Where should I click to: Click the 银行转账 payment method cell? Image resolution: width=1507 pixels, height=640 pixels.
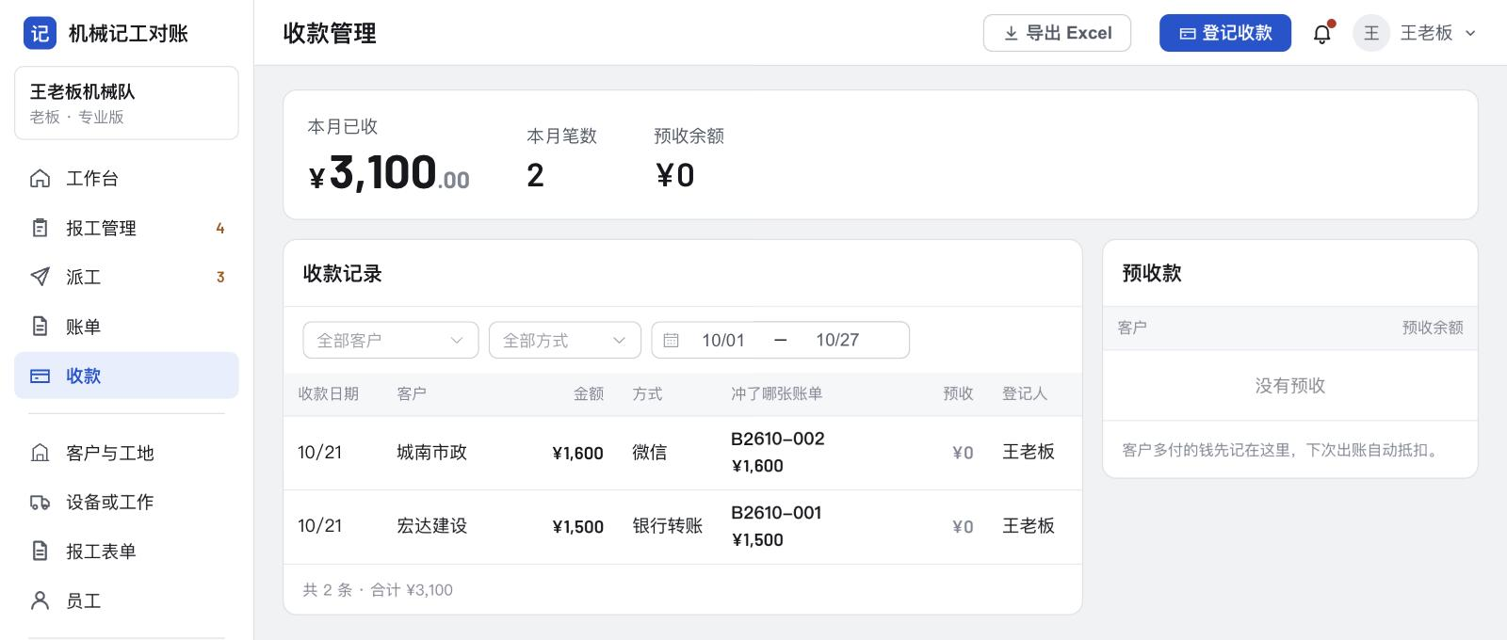coord(668,526)
